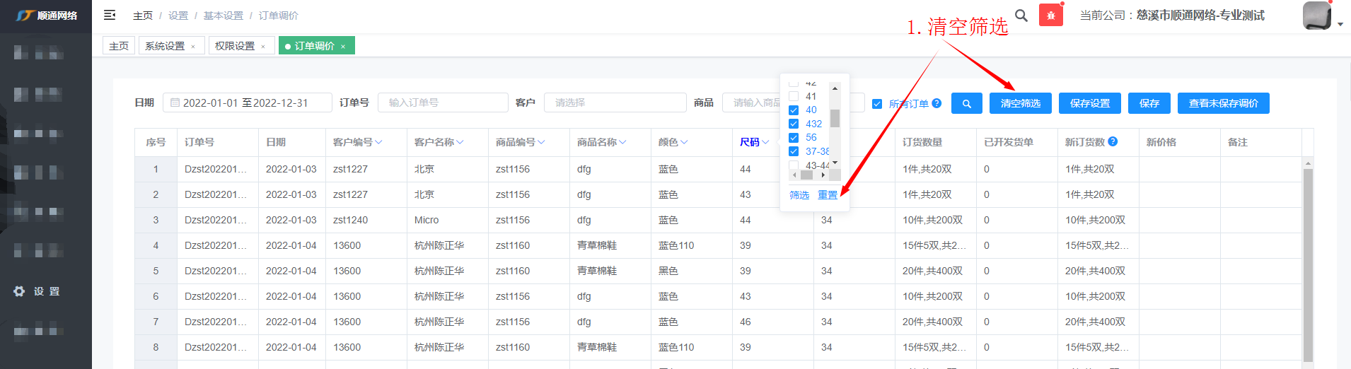Viewport: 1351px width, 369px height.
Task: Click the magnifier search icon in top header
Action: coord(1021,15)
